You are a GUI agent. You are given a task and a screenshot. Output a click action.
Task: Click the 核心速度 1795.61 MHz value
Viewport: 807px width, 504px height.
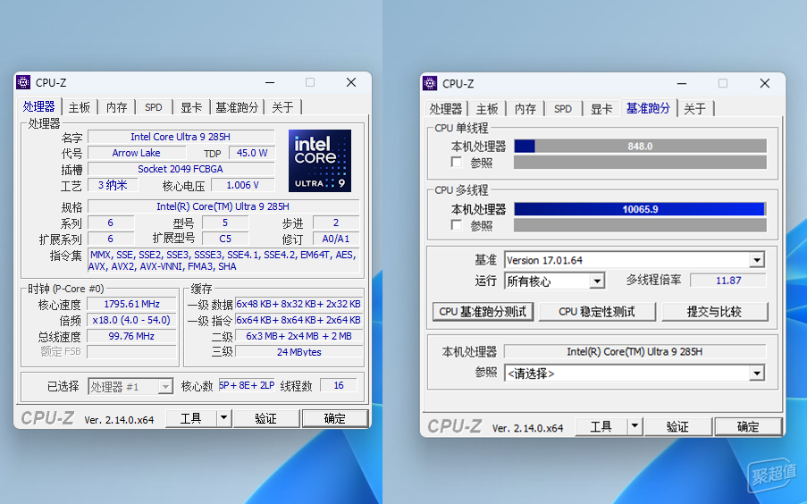click(x=131, y=304)
